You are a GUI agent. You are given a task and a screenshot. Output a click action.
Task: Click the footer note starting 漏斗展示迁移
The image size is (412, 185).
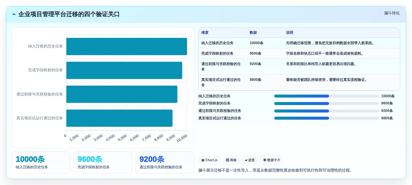pos(276,170)
